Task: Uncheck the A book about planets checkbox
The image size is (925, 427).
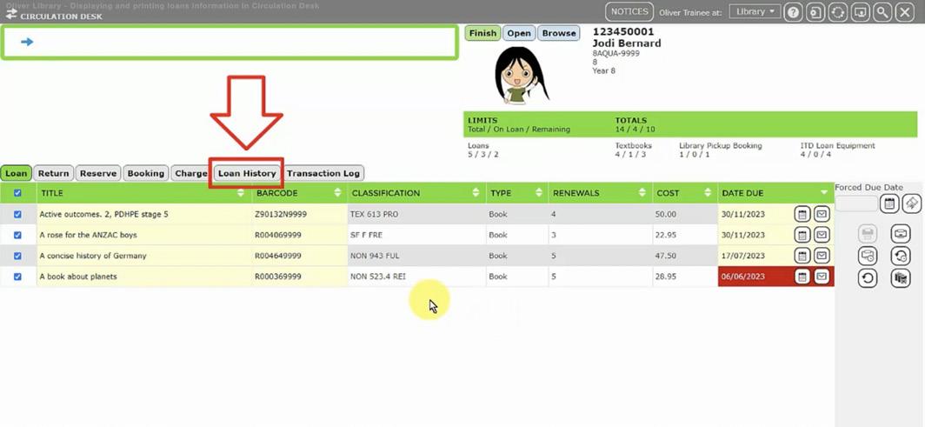Action: click(17, 276)
